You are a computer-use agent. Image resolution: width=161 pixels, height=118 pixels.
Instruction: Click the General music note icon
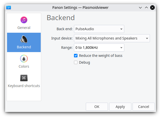pos(24,20)
